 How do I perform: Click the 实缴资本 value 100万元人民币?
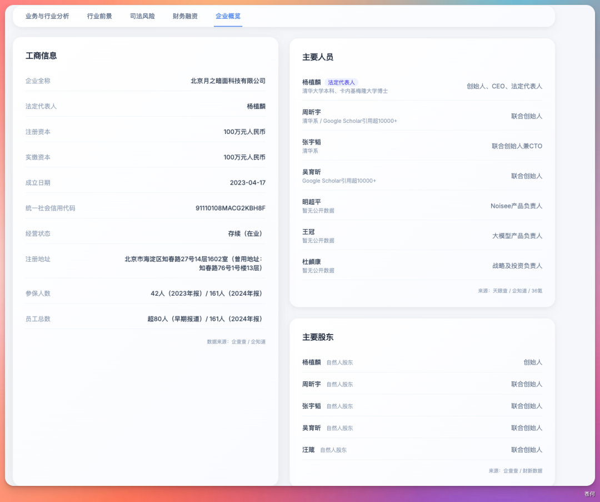(244, 157)
